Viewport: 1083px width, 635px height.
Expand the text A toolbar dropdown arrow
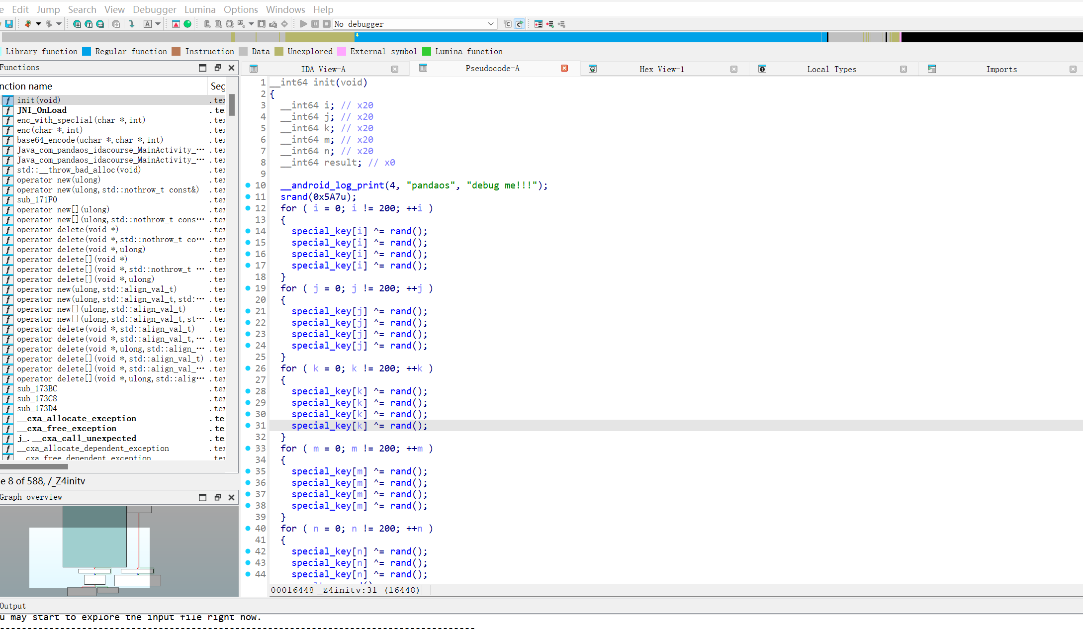point(158,24)
